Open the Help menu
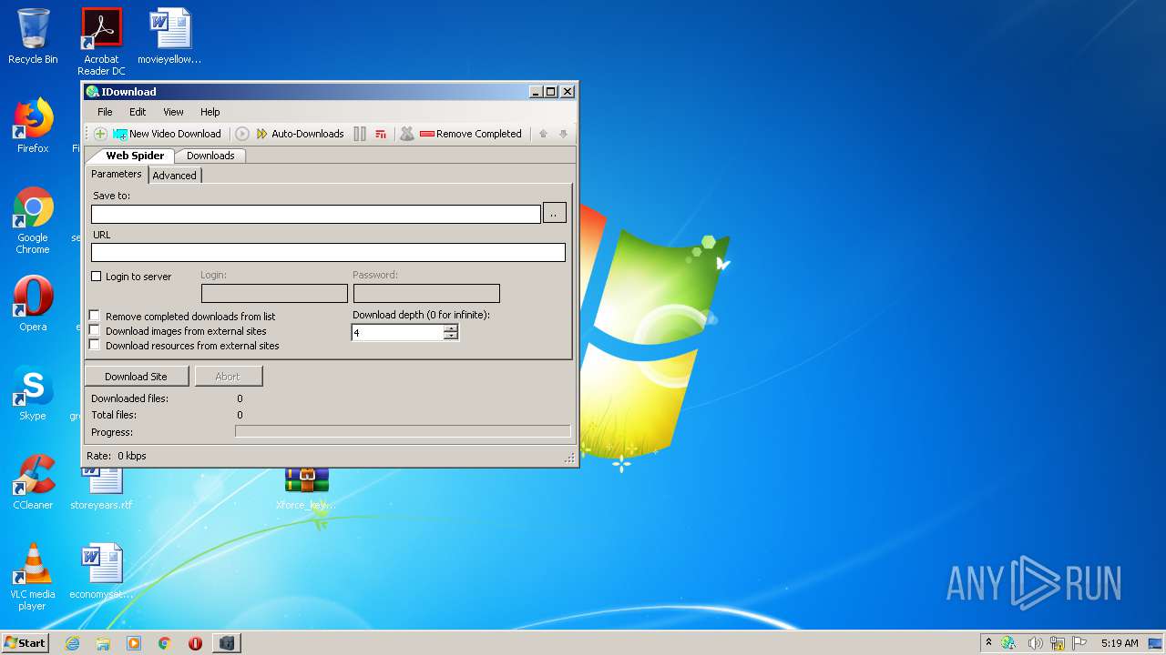 tap(210, 112)
